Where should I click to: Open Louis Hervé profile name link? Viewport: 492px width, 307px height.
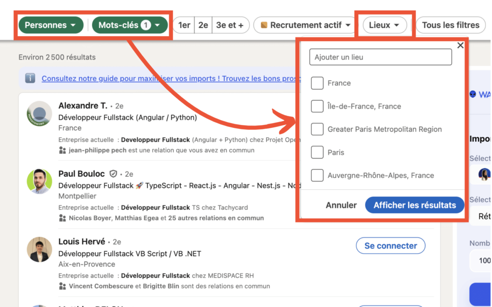pos(82,242)
